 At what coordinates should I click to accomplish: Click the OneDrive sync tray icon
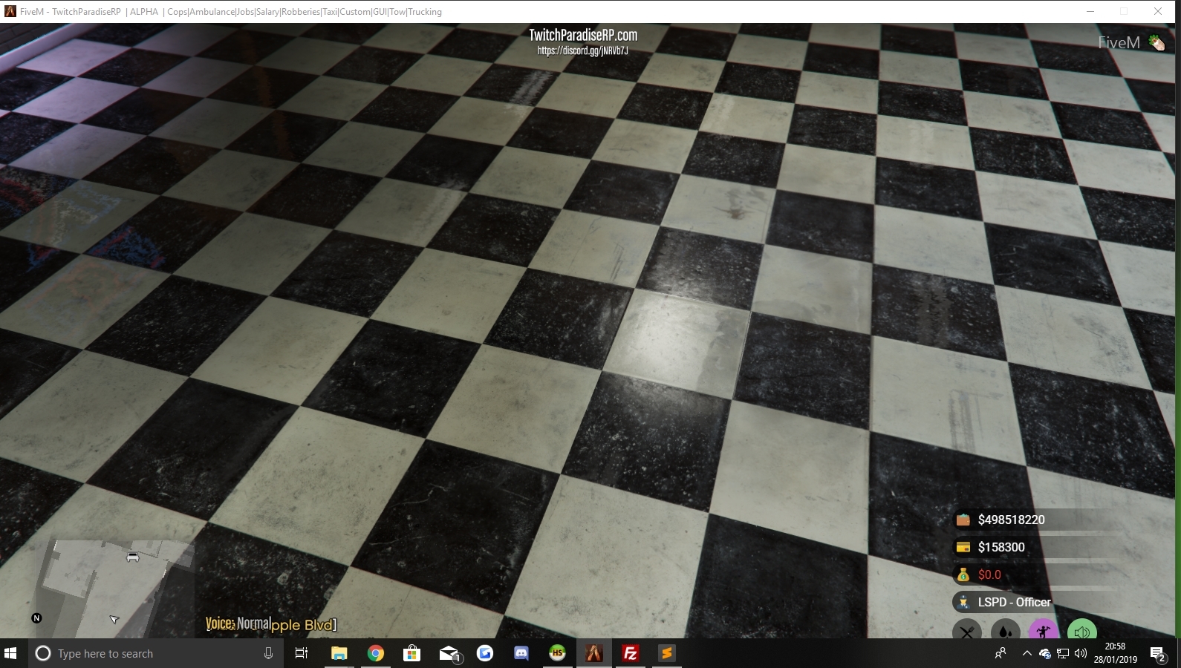pos(1045,653)
